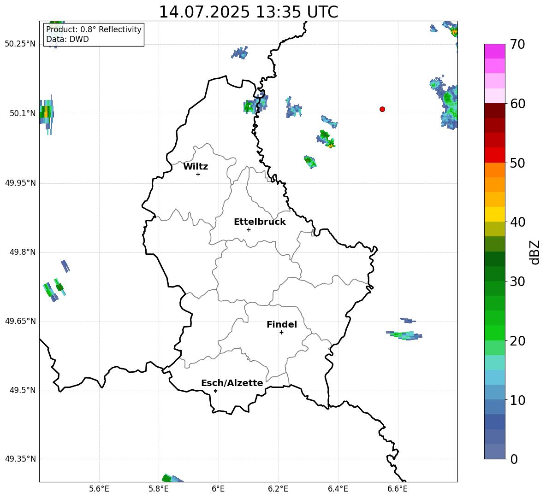Select the Esch/Alzette station label
Screen dimensions: 546x498
coord(232,383)
